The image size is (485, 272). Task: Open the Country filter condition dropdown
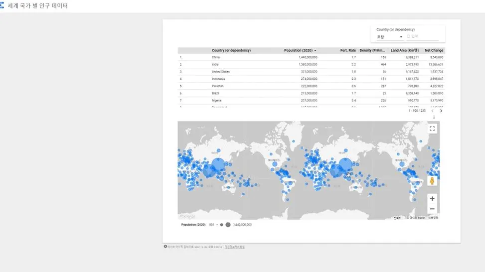click(x=389, y=37)
